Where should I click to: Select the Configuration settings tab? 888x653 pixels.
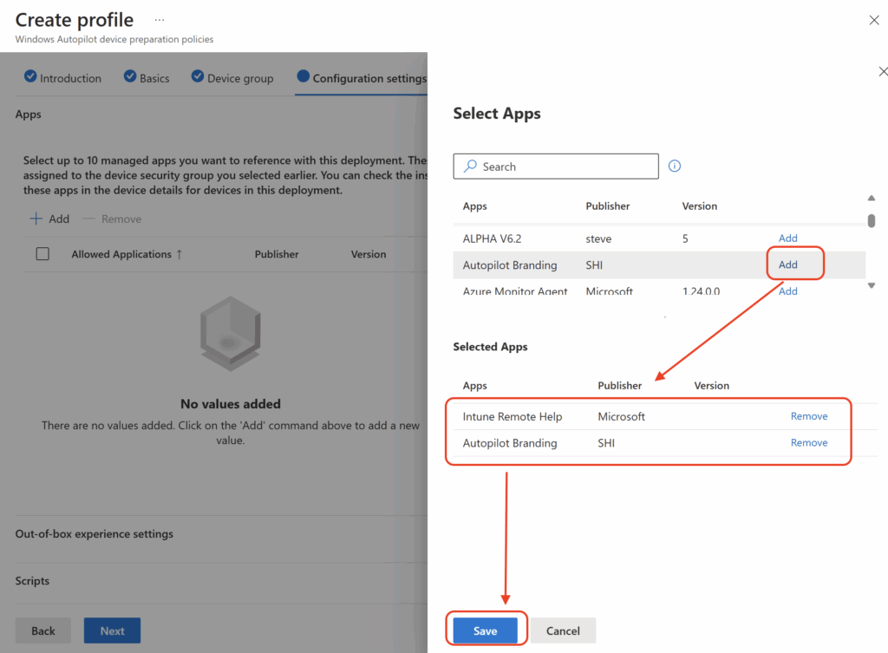[362, 77]
